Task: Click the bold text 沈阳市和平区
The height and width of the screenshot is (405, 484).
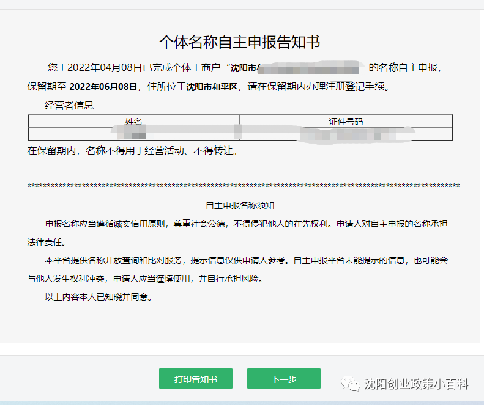Action: coord(212,87)
